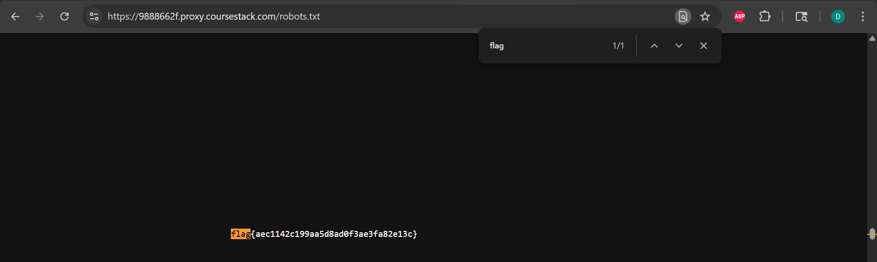
Task: Open the profile avatar labeled D
Action: tap(838, 16)
